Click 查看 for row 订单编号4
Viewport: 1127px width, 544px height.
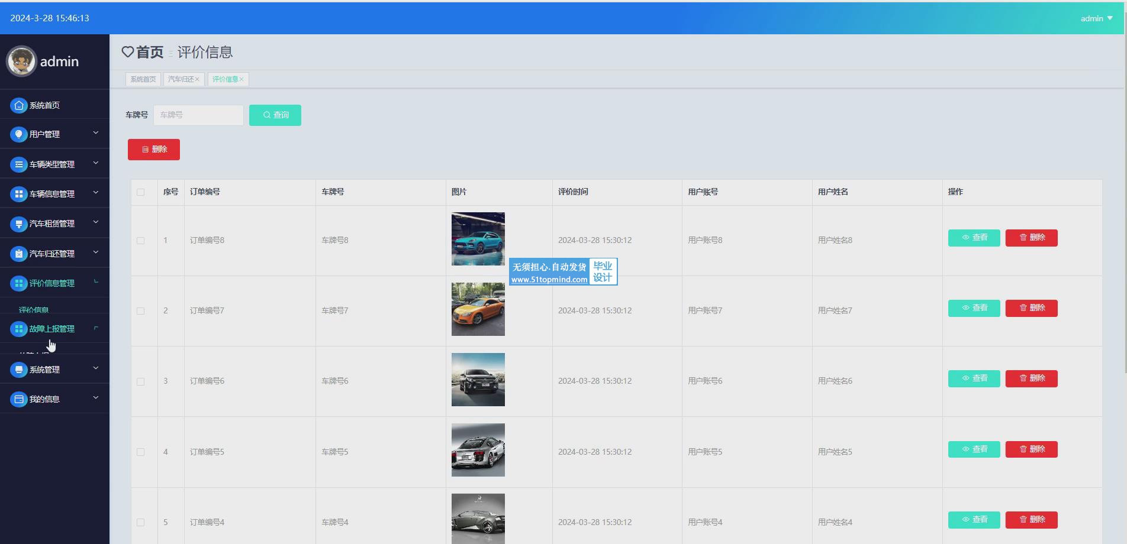pyautogui.click(x=974, y=520)
